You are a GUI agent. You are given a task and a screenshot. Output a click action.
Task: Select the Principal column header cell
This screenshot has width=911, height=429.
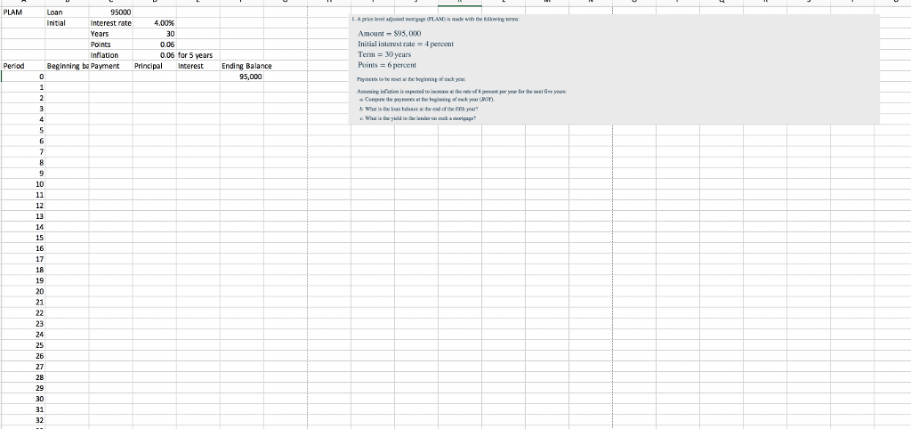[155, 66]
